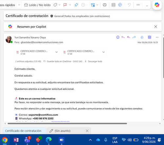Open the toolbar more options ellipsis

pos(138,5)
